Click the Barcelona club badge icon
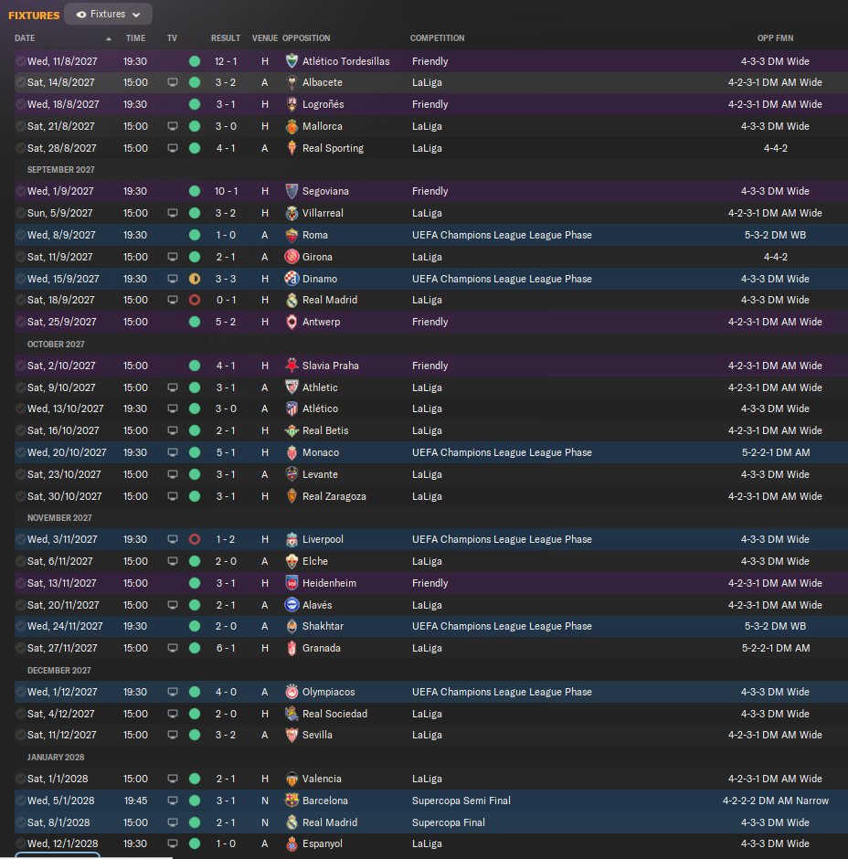This screenshot has height=859, width=848. (x=291, y=801)
